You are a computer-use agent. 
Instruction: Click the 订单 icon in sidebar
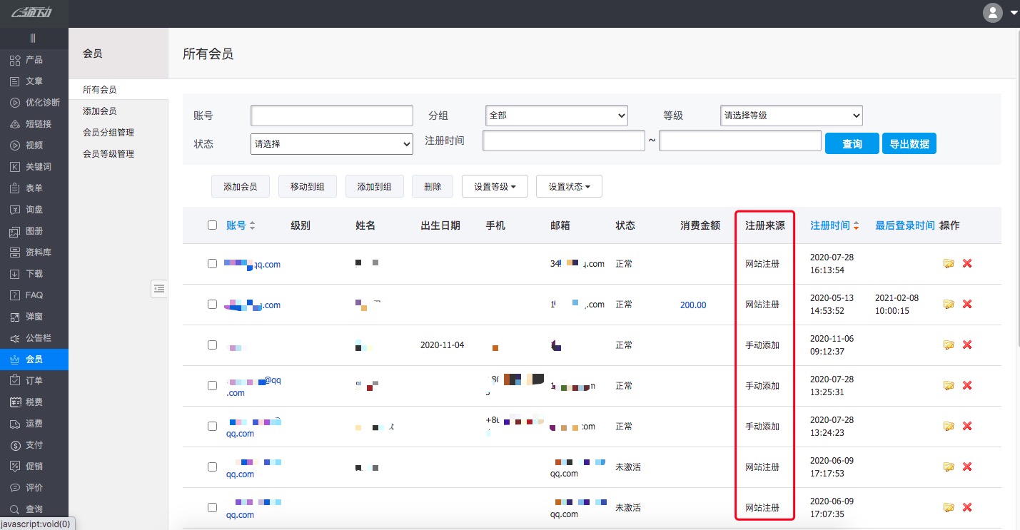coord(15,381)
